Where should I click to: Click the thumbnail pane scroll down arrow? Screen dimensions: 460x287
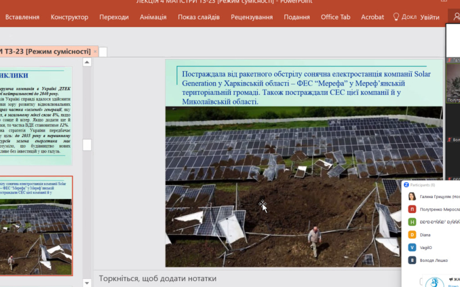[x=87, y=283]
